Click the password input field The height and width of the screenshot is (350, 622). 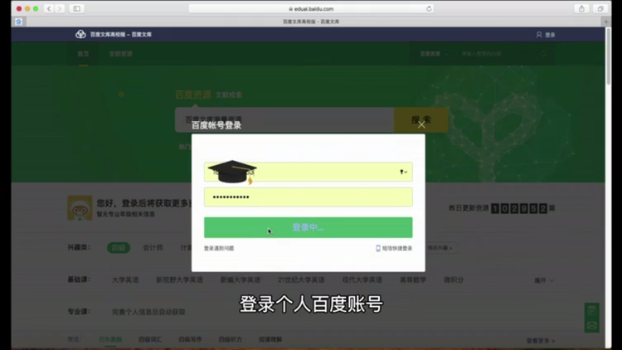pyautogui.click(x=309, y=197)
